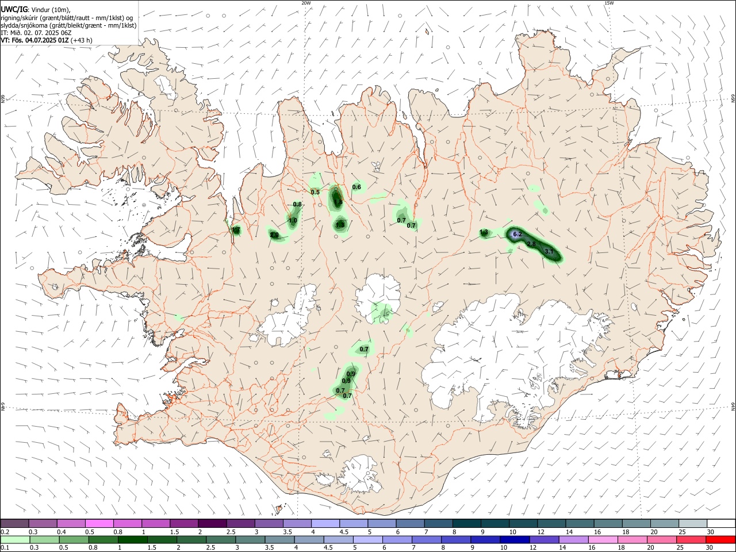Select the pale green lower swatch labeled 0.1
Screen dimensions: 736x552
[x=15, y=539]
